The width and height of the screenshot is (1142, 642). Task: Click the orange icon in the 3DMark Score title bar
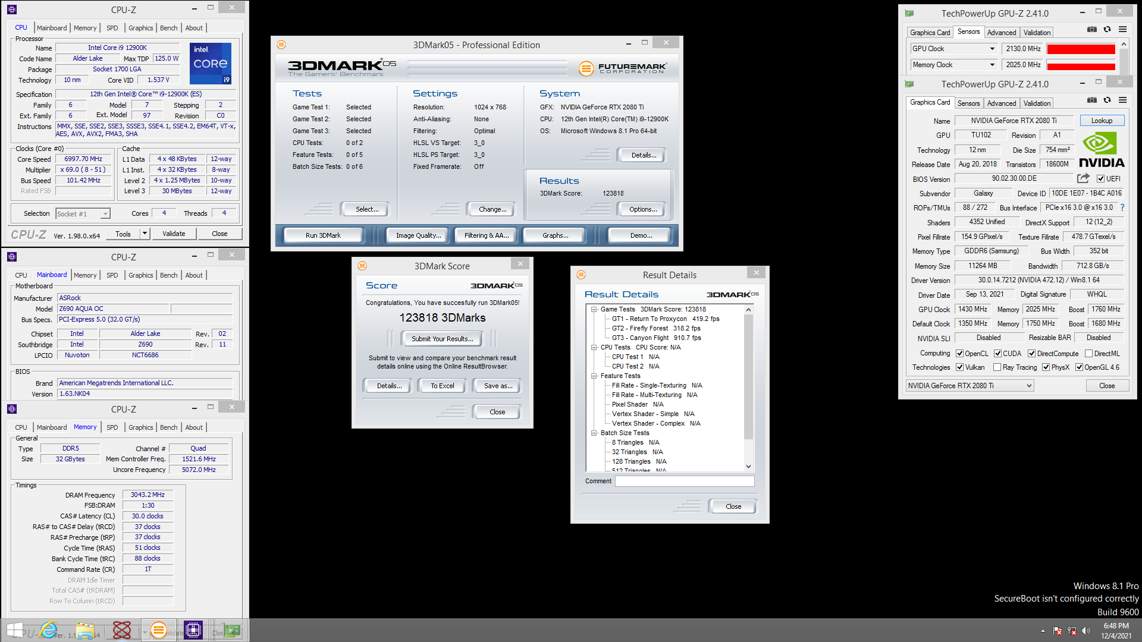[x=362, y=266]
